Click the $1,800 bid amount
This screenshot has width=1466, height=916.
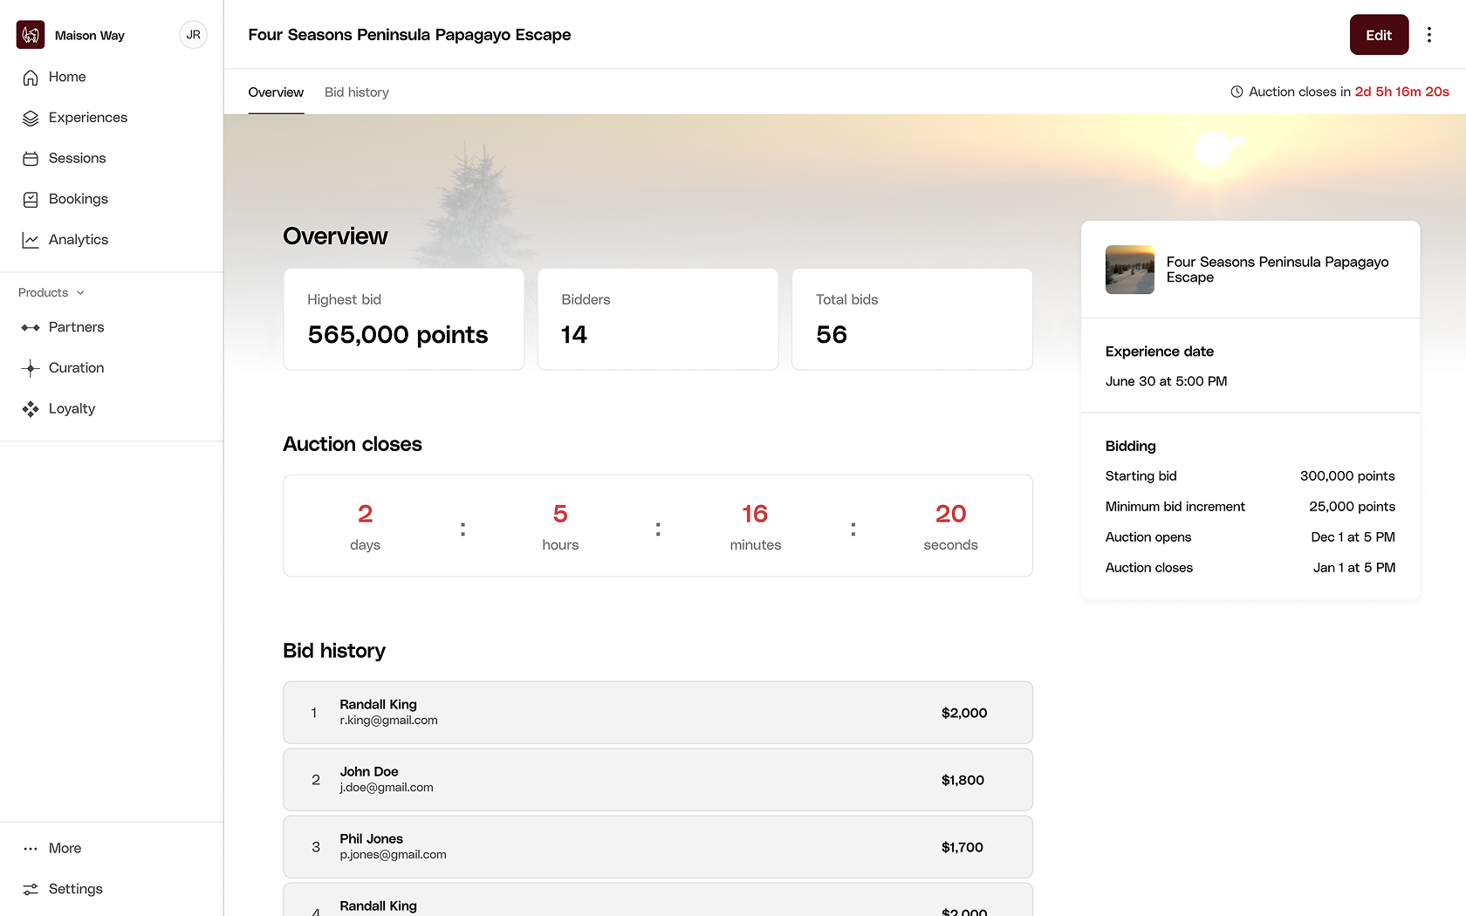(962, 780)
